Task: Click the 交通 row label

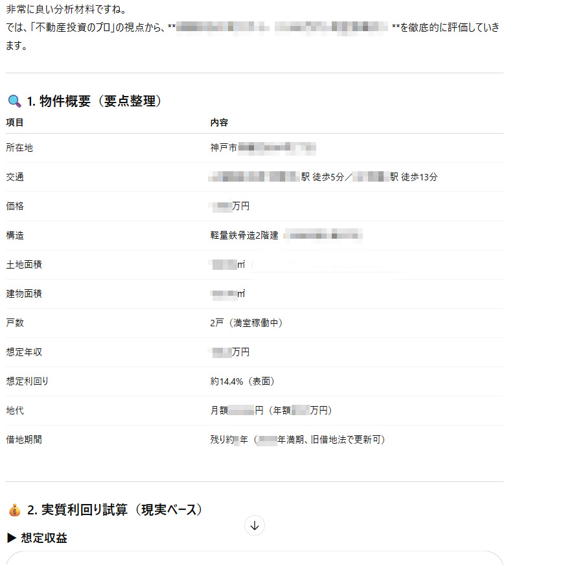Action: pos(15,177)
